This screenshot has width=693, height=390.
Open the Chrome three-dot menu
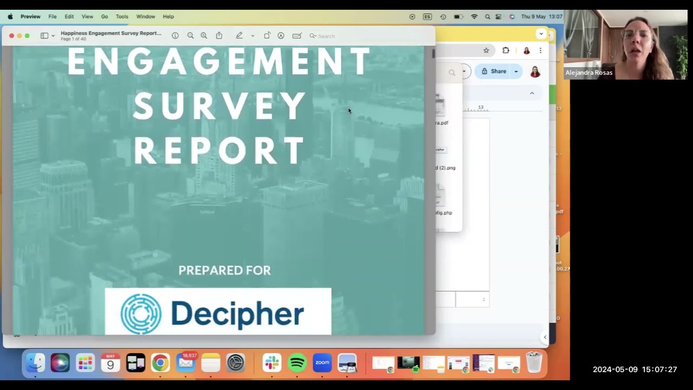[540, 50]
